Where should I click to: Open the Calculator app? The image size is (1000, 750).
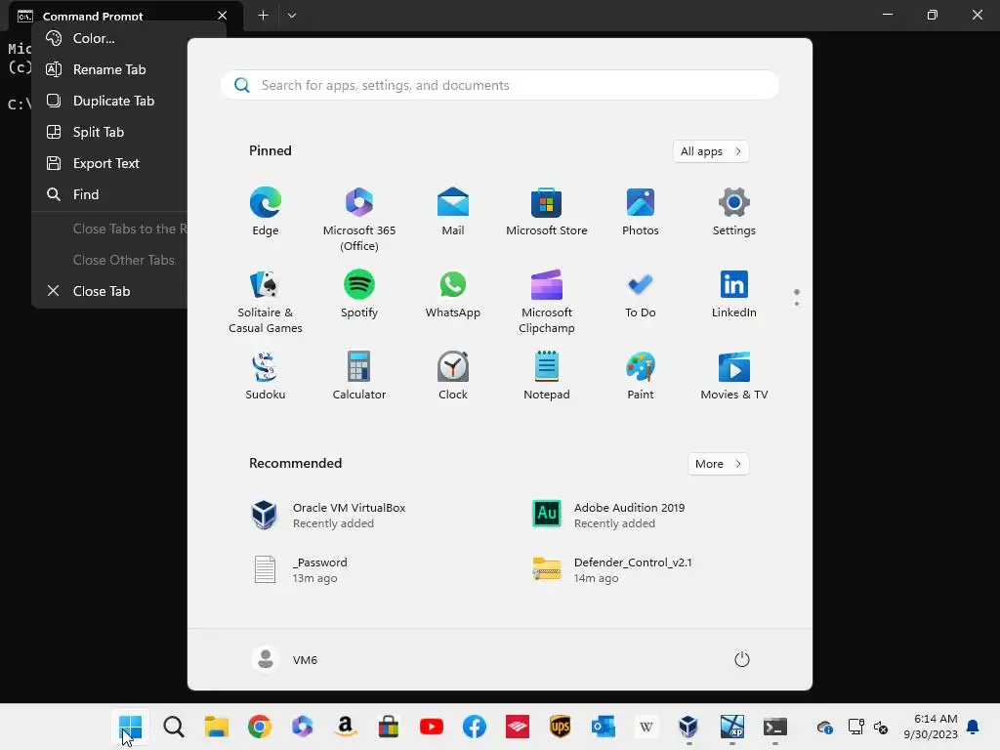(359, 376)
